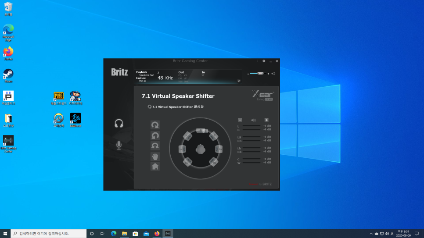Select the headphones output section in sidebar
The width and height of the screenshot is (424, 238).
119,124
